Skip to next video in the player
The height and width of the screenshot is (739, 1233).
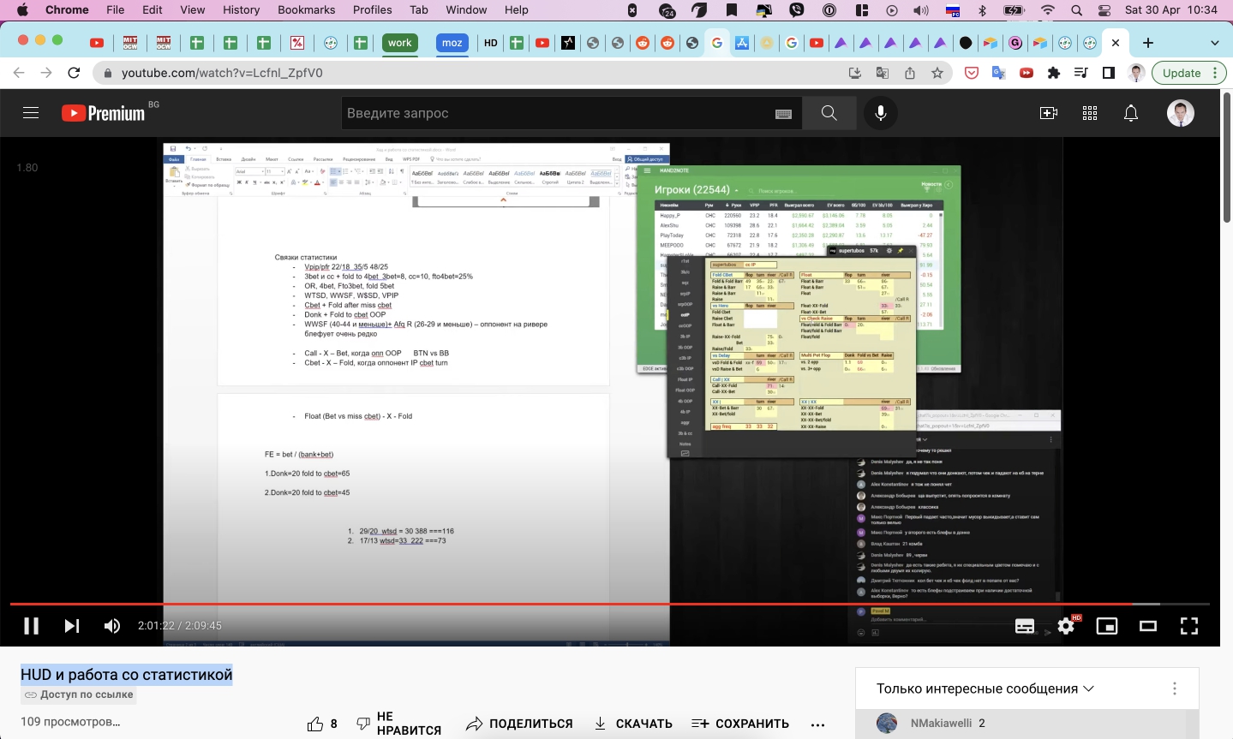[x=72, y=626]
